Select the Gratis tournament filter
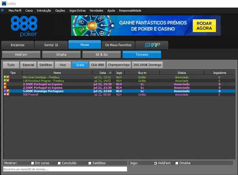The width and height of the screenshot is (238, 175). coord(80,65)
